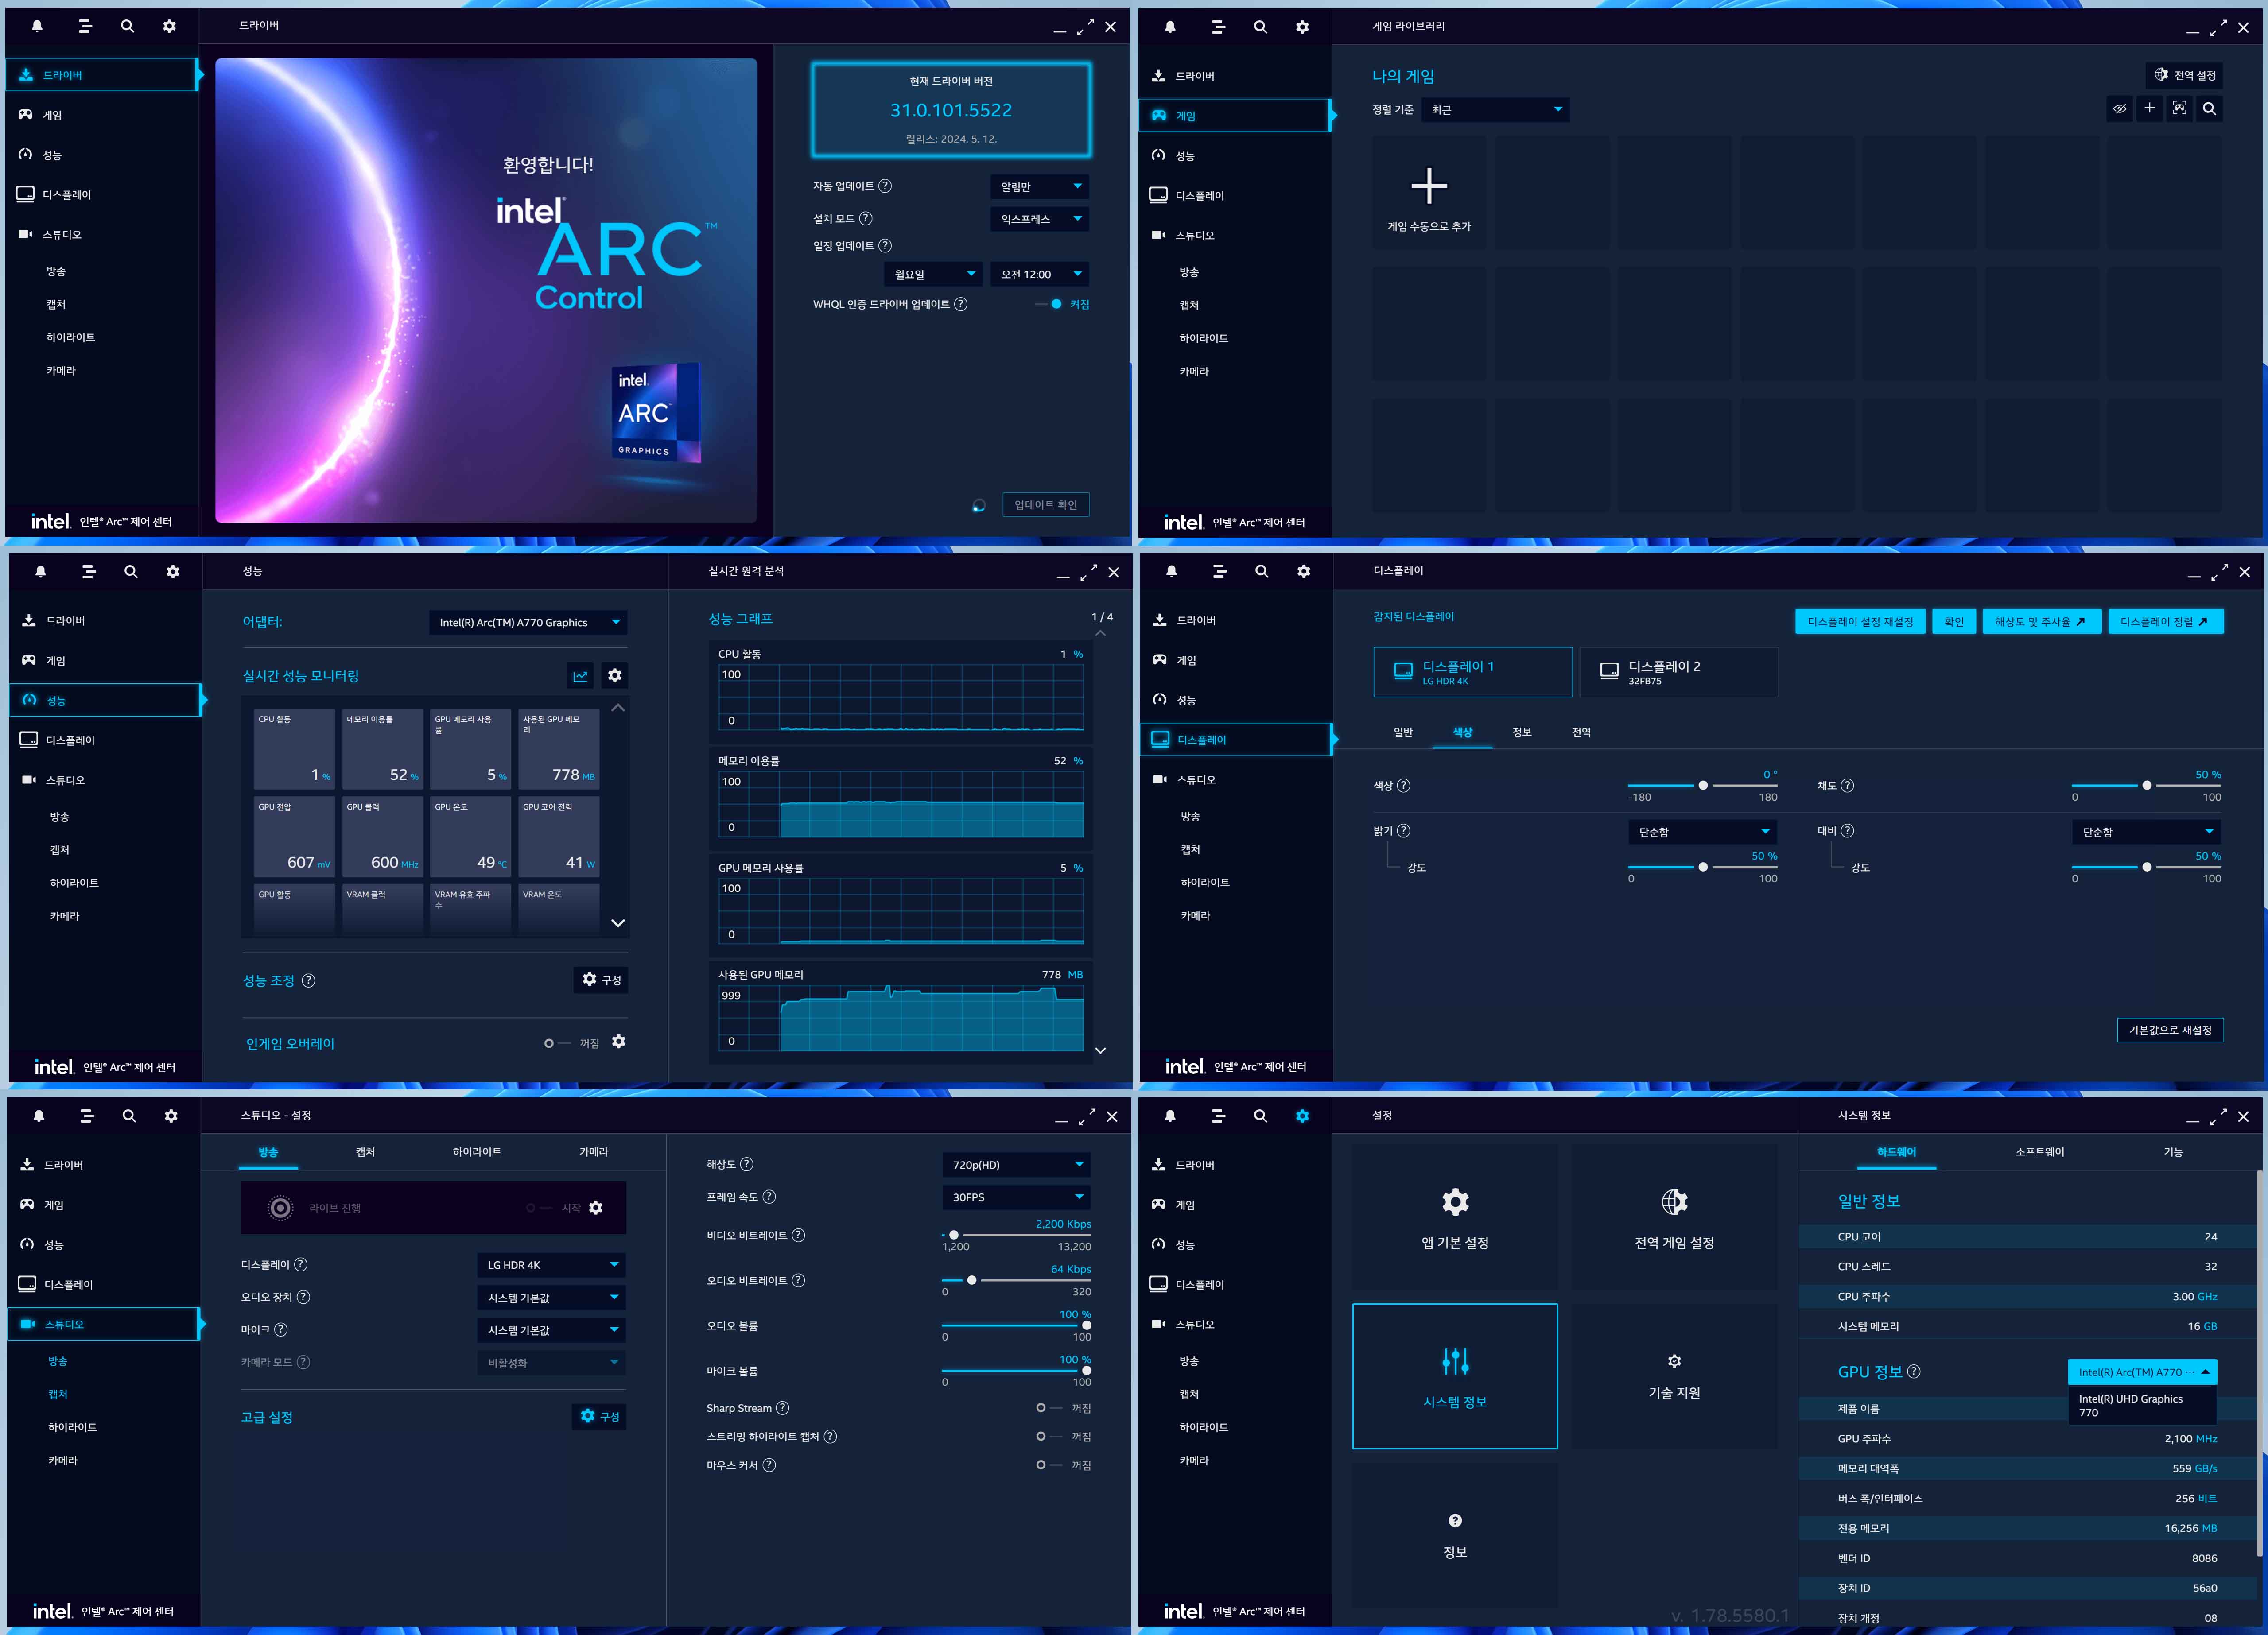Open the in-game overlay gear settings
The width and height of the screenshot is (2268, 1635).
pos(619,1042)
